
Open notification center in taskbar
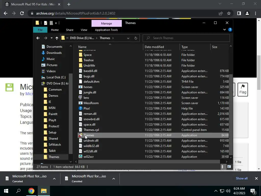[253, 191]
